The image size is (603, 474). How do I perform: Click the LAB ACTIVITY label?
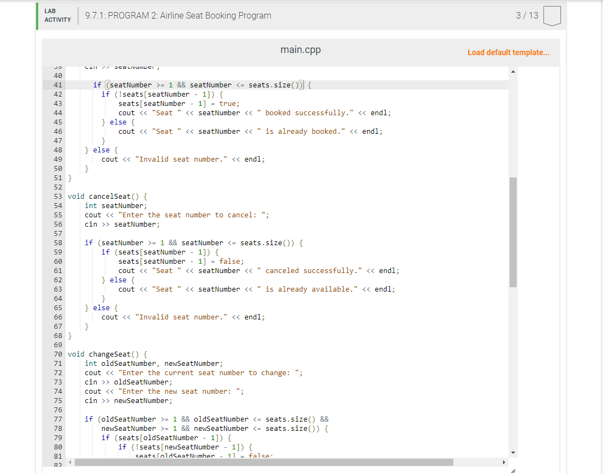click(58, 16)
